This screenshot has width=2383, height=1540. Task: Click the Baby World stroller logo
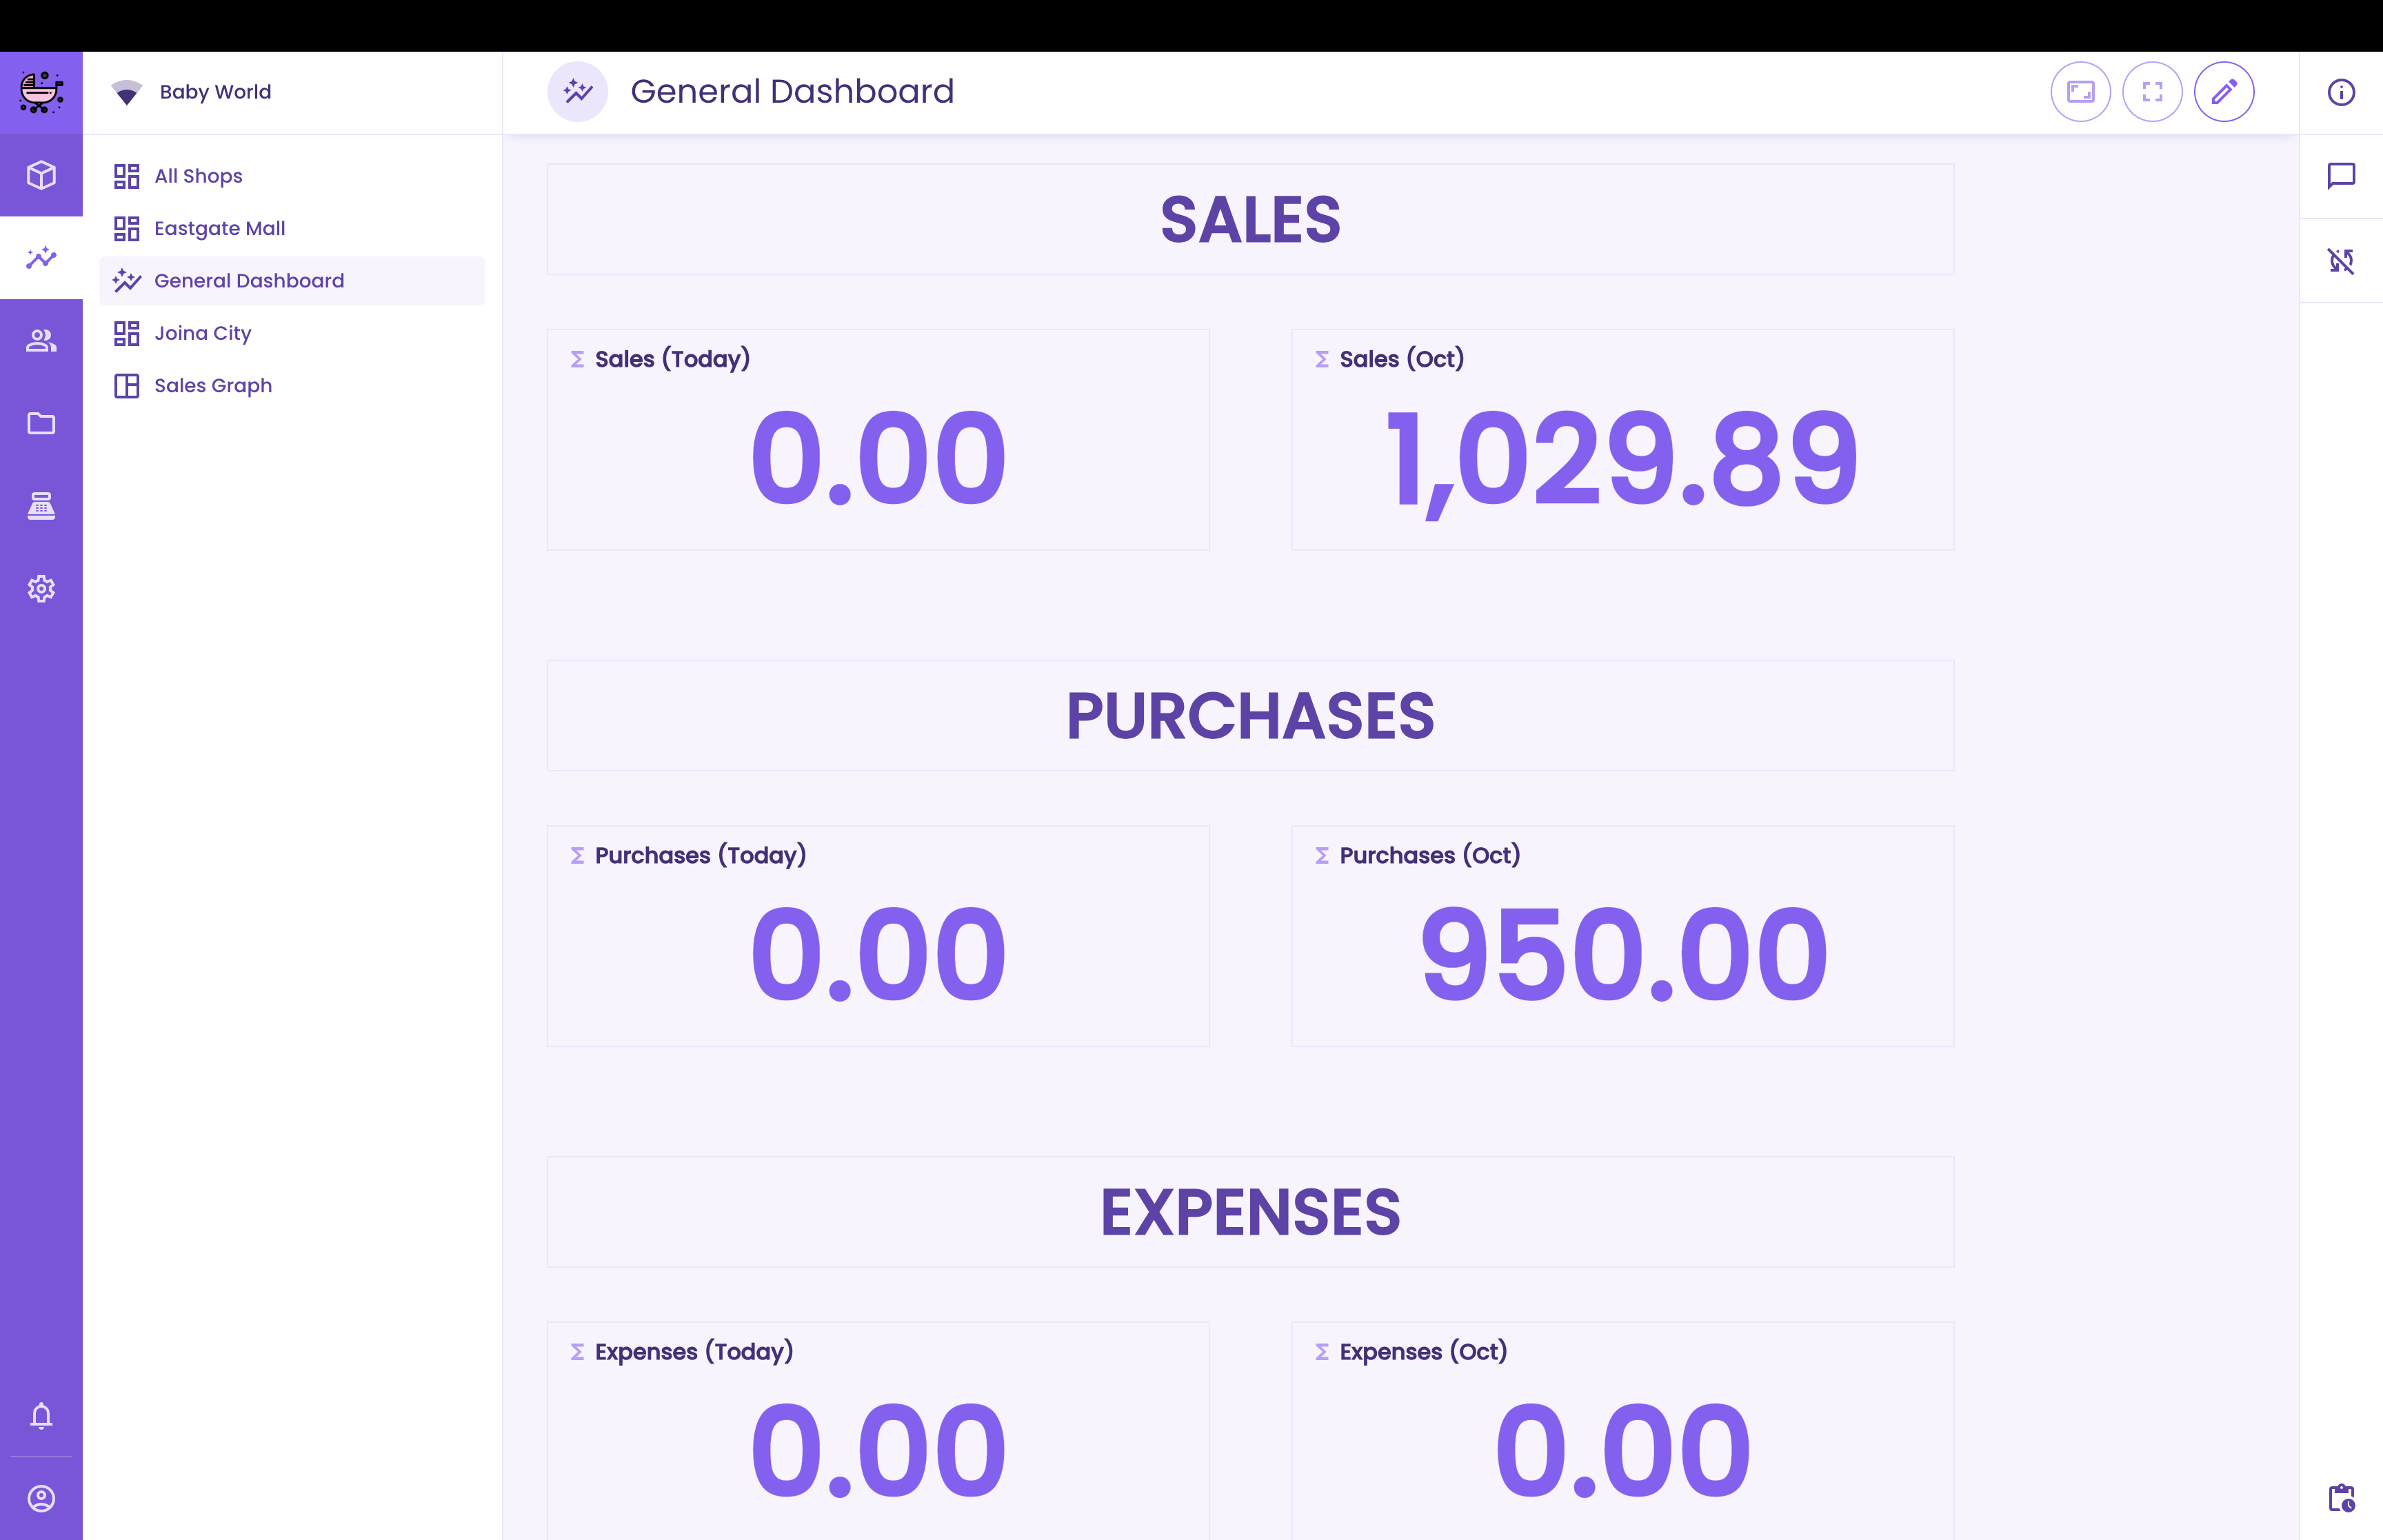coord(41,91)
